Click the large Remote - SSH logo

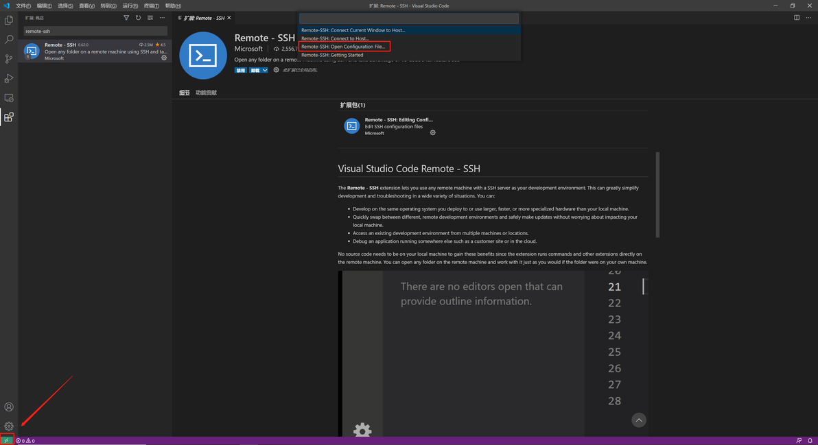tap(203, 56)
